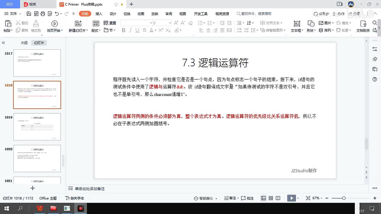This screenshot has height=214, width=381.
Task: Toggle italic formatting
Action: (130, 30)
